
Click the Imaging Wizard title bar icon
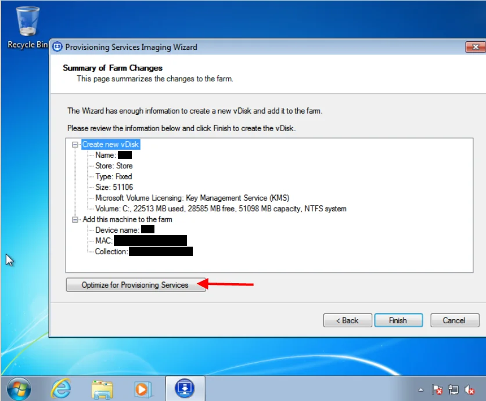57,47
